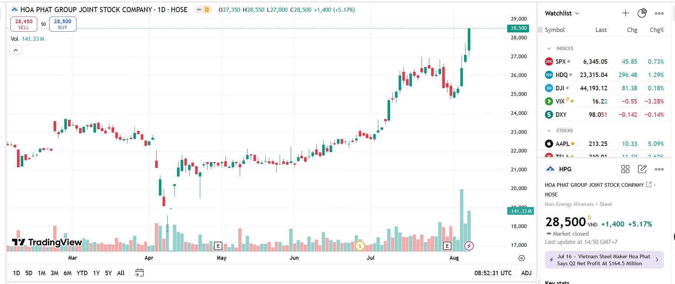
Task: Select the SPX row in the watchlist
Action: (x=604, y=62)
